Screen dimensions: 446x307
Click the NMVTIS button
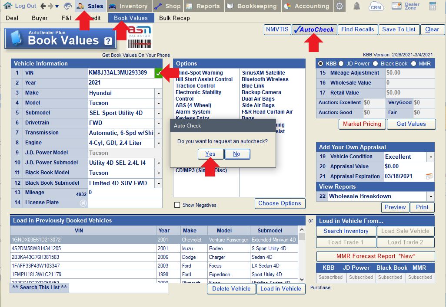pos(277,29)
